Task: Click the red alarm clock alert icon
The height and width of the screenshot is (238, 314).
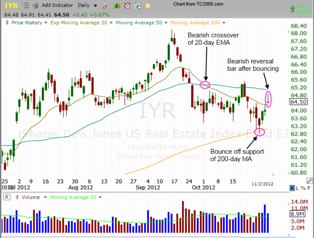Action: (127, 6)
